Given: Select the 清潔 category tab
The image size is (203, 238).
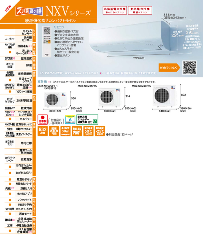Looking at the screenshot, I should point(34,149).
